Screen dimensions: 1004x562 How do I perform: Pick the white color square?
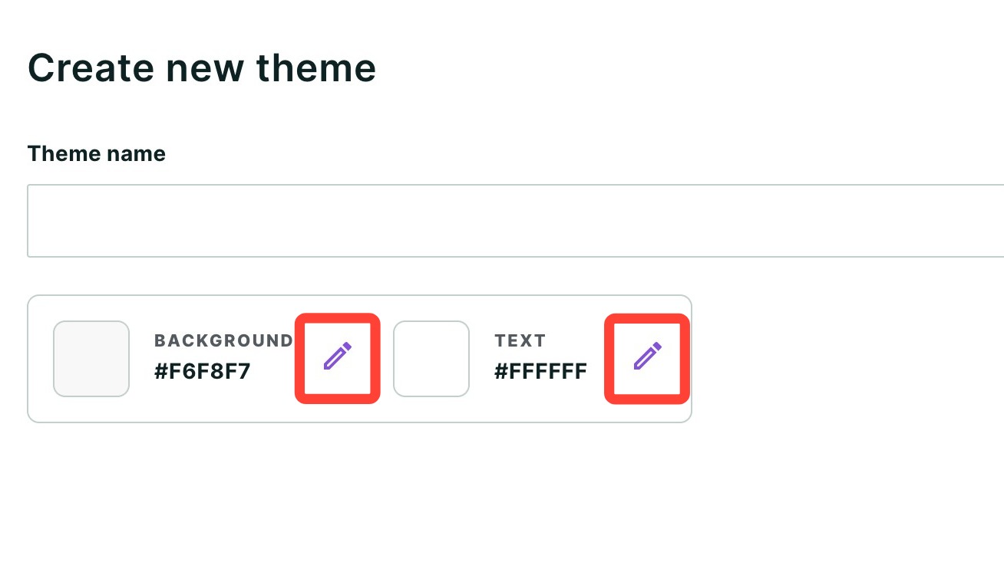[431, 359]
